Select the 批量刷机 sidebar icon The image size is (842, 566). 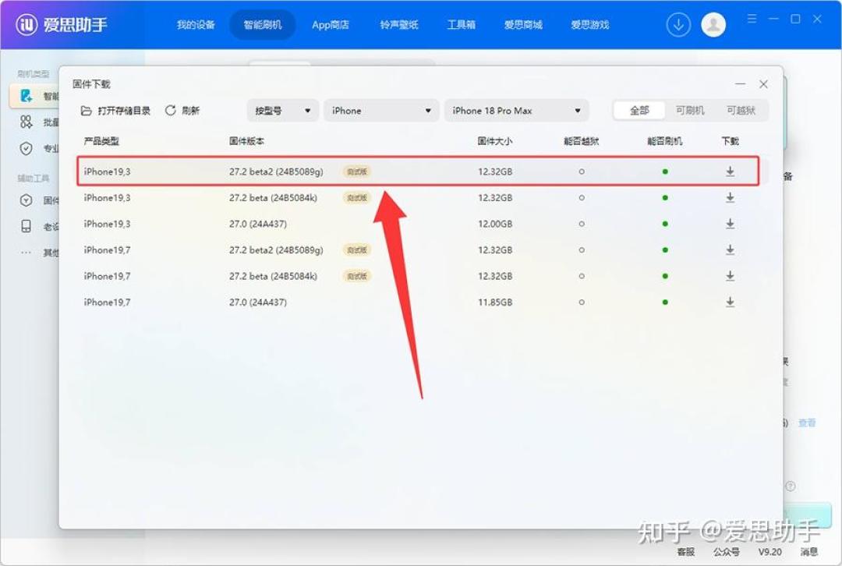pyautogui.click(x=26, y=122)
